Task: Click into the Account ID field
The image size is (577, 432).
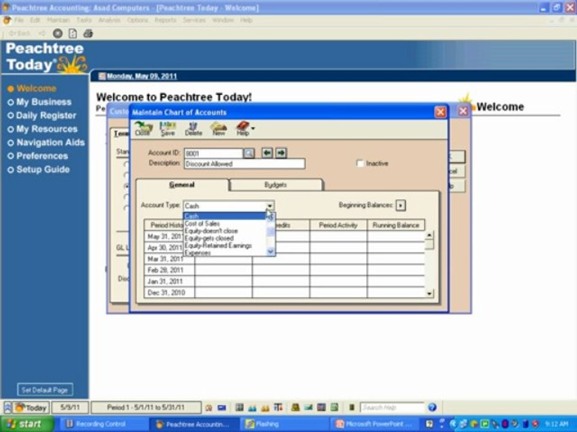Action: [x=213, y=153]
